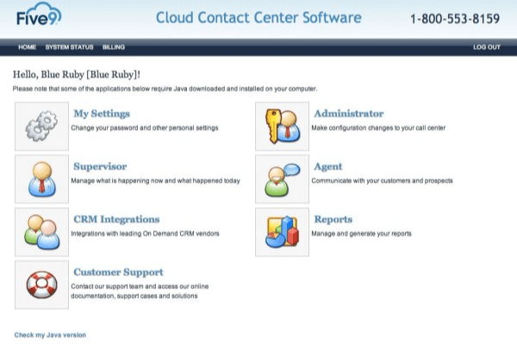This screenshot has width=517, height=344.
Task: View the Reports heading link
Action: tap(333, 219)
